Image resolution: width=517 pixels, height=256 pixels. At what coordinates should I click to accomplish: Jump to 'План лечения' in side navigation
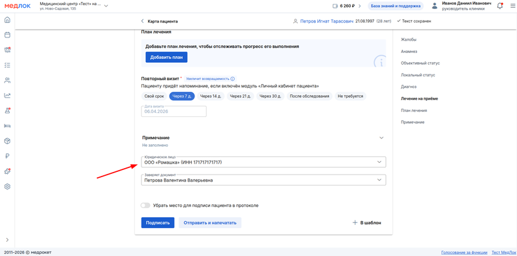click(x=414, y=111)
